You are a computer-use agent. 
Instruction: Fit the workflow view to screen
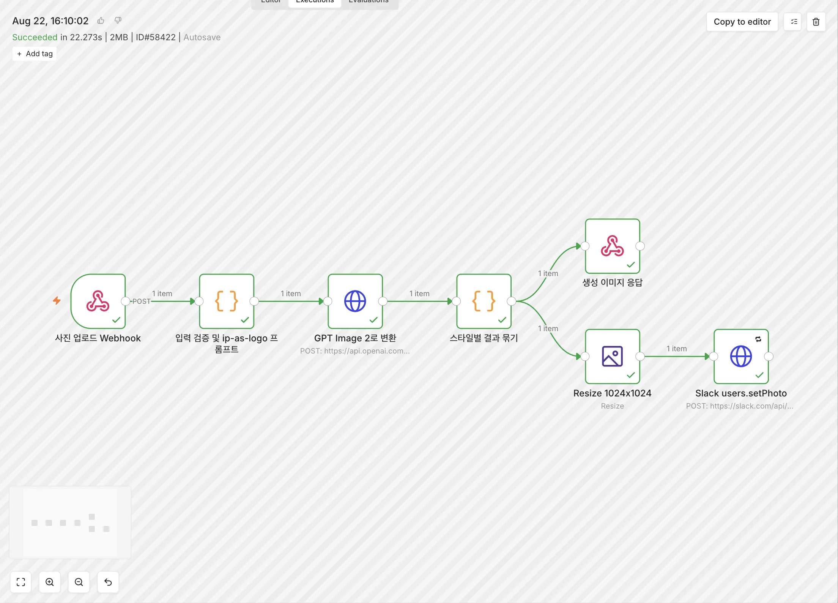point(21,582)
